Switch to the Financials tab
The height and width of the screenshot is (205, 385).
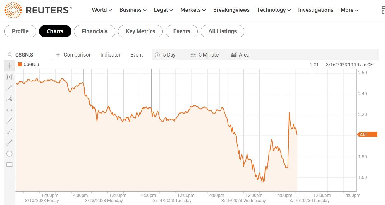(x=94, y=31)
